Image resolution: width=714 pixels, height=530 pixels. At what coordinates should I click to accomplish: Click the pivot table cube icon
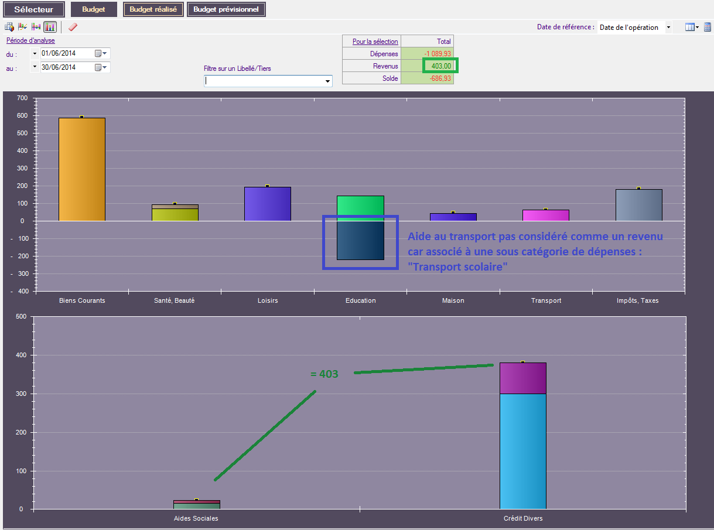pyautogui.click(x=9, y=27)
